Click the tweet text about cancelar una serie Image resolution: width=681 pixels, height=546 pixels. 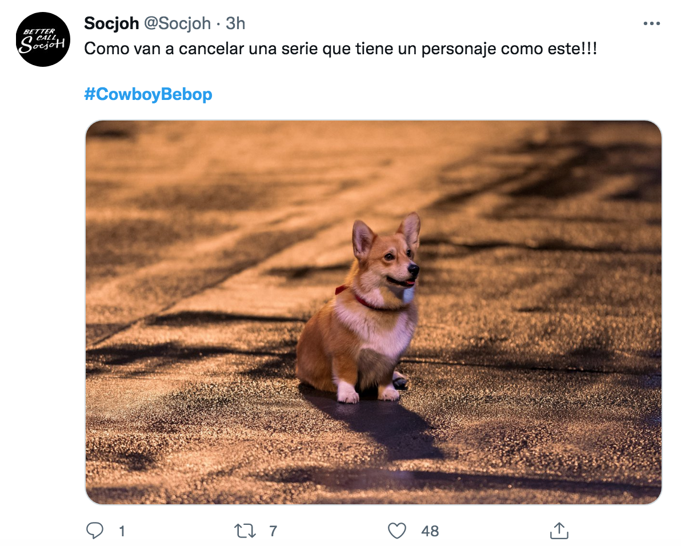[x=340, y=49]
